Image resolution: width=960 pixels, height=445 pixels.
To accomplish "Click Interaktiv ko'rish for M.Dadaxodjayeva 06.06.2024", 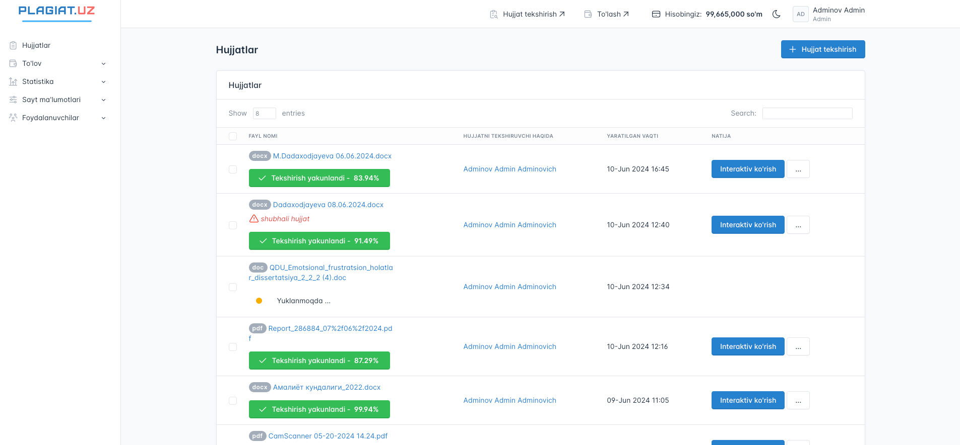I will 748,169.
